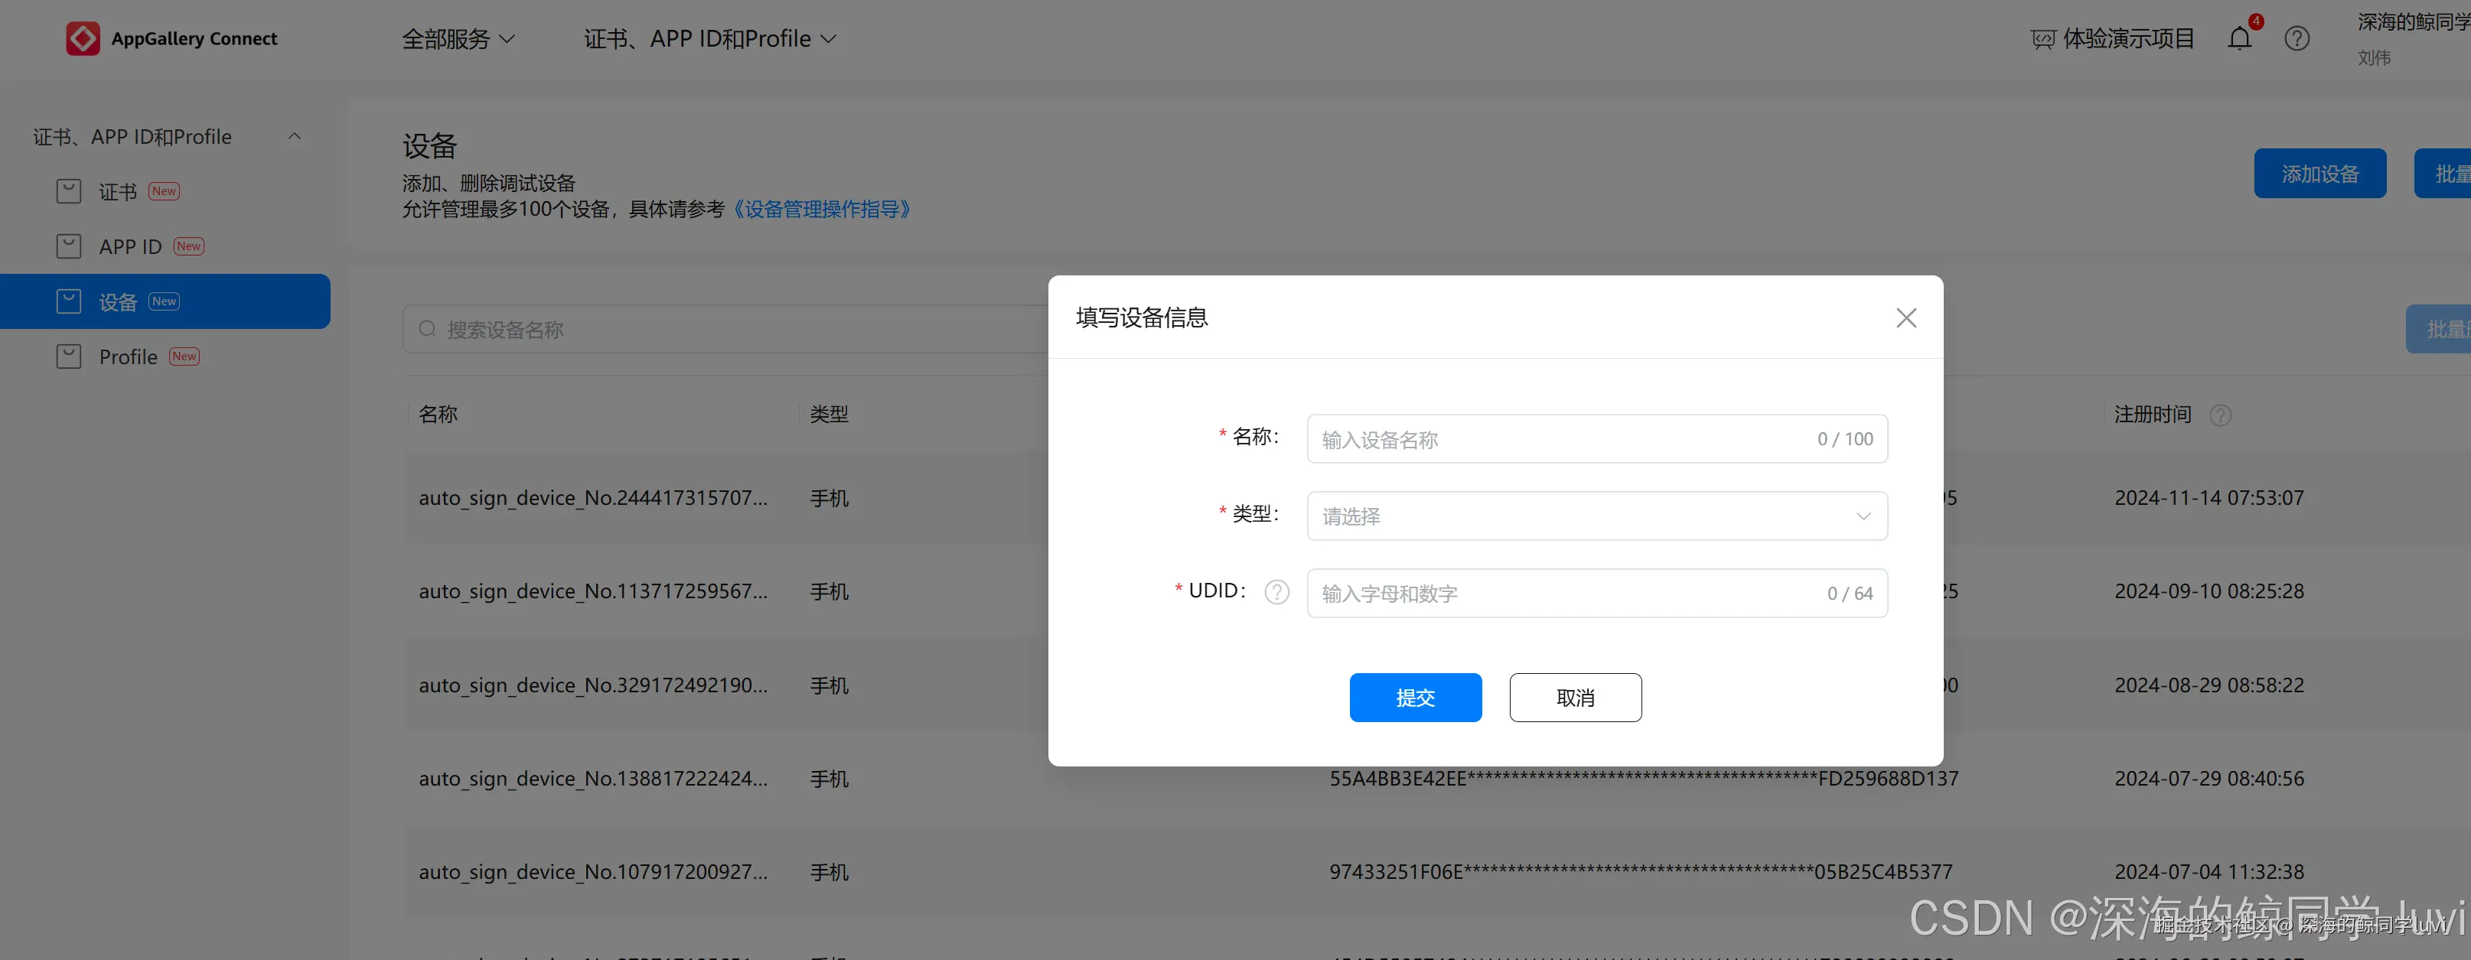2471x960 pixels.
Task: Collapse the 证书、APP ID和Profile sidebar section
Action: point(295,136)
